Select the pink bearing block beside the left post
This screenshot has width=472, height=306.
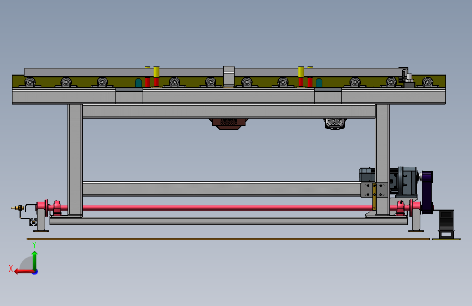pos(57,208)
